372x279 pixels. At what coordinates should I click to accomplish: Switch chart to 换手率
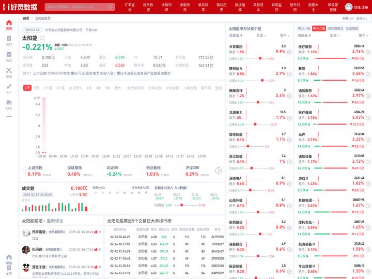[x=206, y=88]
